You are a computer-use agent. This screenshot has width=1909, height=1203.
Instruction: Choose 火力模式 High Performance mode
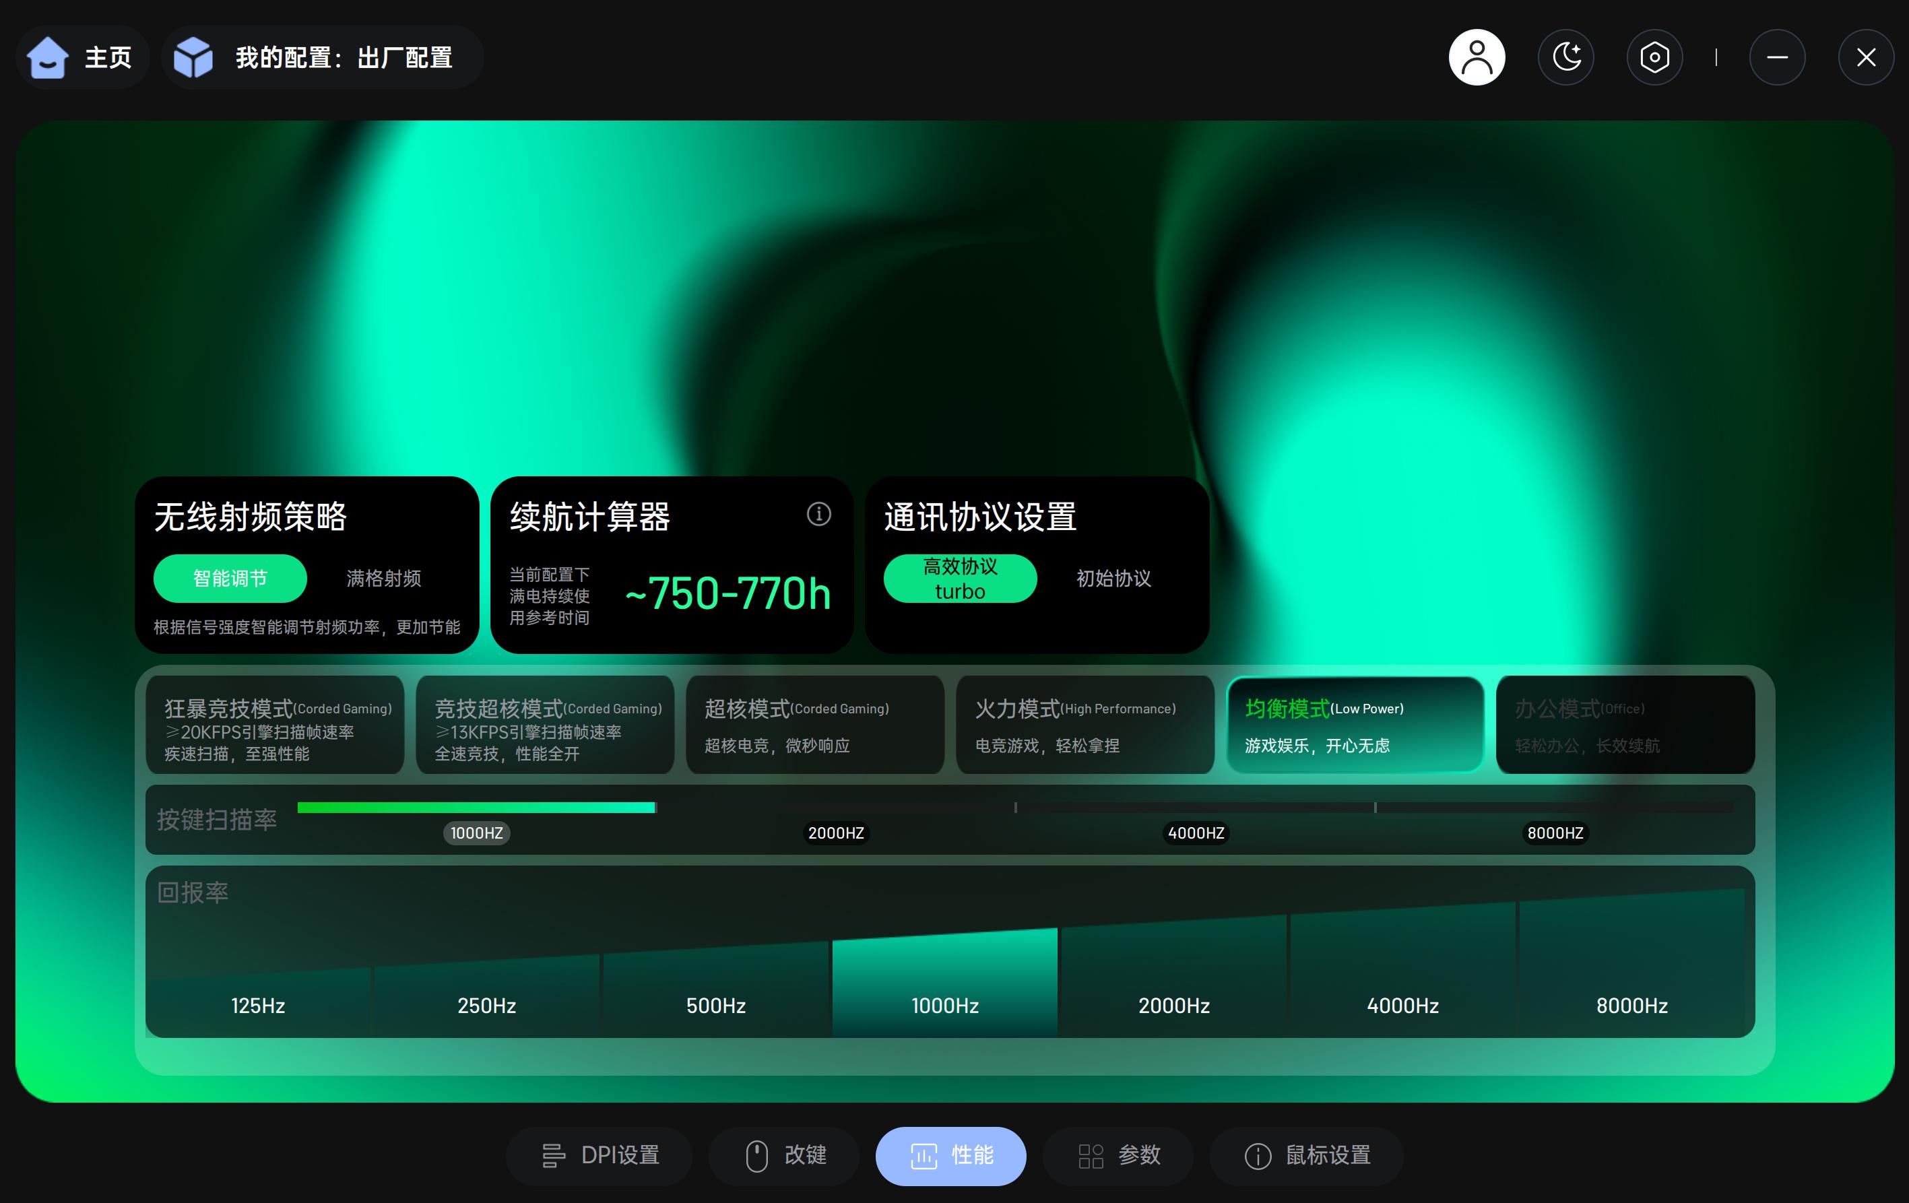tap(1085, 724)
